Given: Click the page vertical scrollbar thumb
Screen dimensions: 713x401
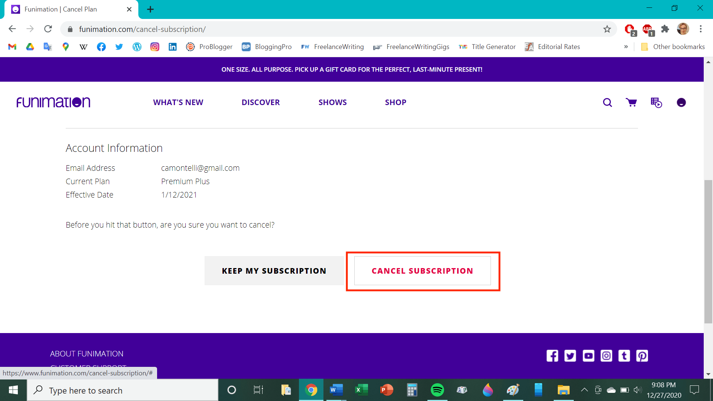Looking at the screenshot, I should pyautogui.click(x=708, y=251).
